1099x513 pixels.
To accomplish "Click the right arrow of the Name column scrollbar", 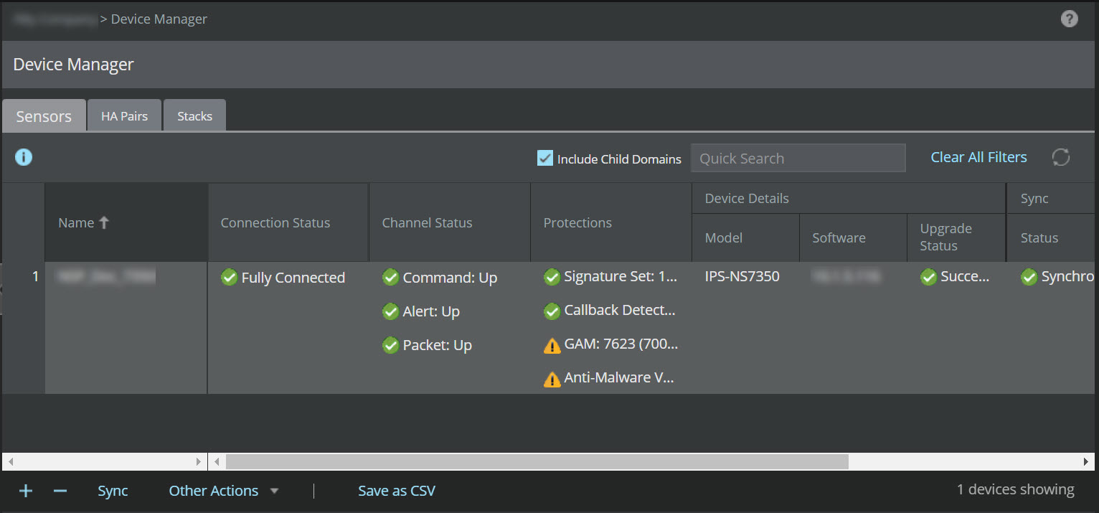I will (199, 461).
